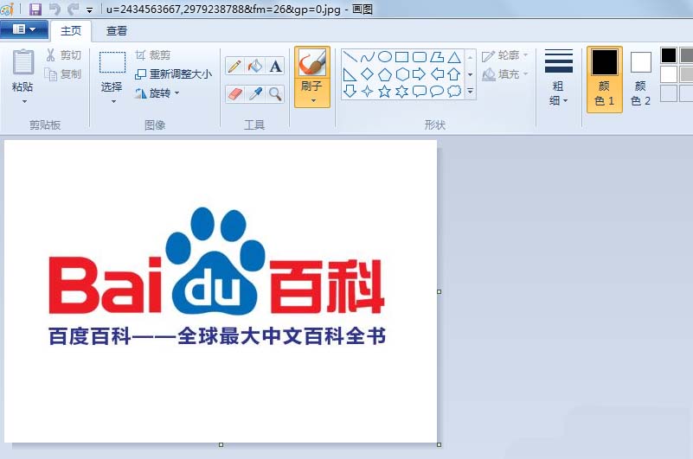Image resolution: width=693 pixels, height=459 pixels.
Task: Expand the shapes gallery more arrow
Action: point(471,92)
